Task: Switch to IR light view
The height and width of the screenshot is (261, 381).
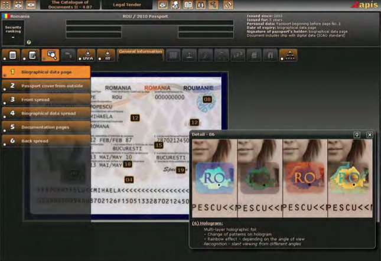Action: click(x=106, y=55)
